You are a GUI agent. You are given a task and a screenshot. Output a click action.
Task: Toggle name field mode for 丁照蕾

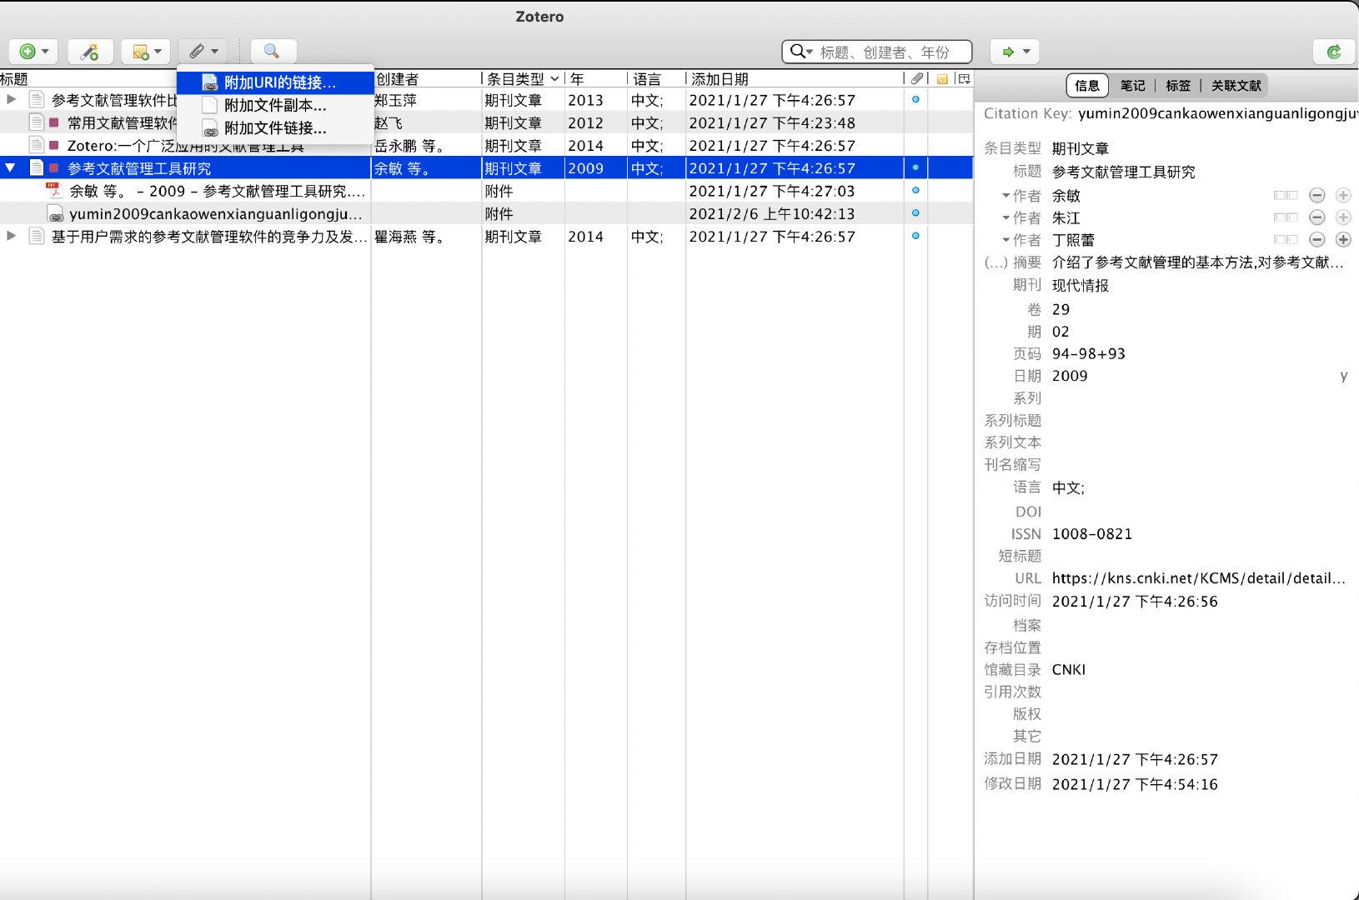point(1286,240)
